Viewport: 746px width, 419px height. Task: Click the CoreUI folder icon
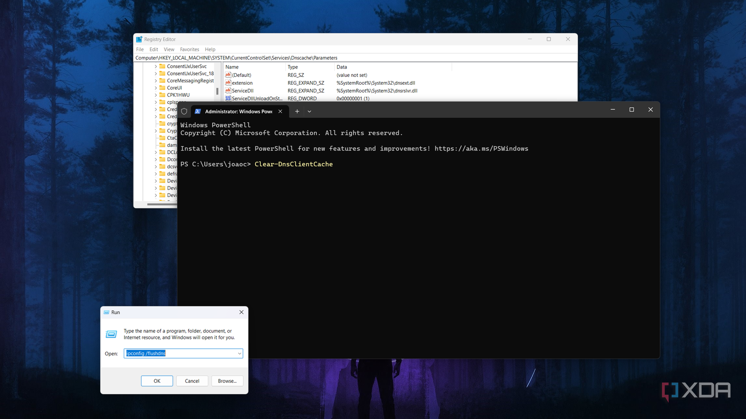click(x=162, y=88)
